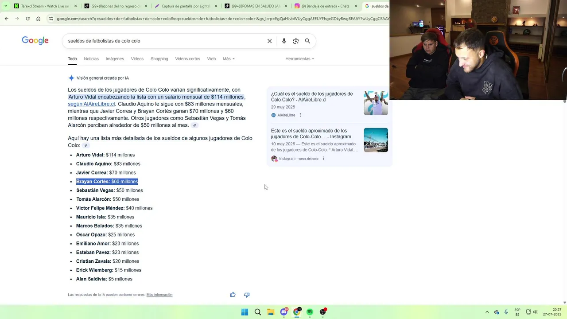This screenshot has width=567, height=319.
Task: Close the Captura de pantalla tab
Action: pyautogui.click(x=216, y=6)
